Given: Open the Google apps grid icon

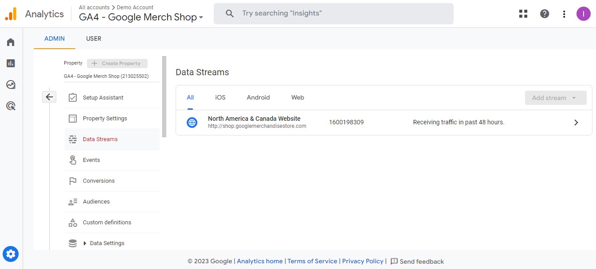Looking at the screenshot, I should [x=523, y=14].
